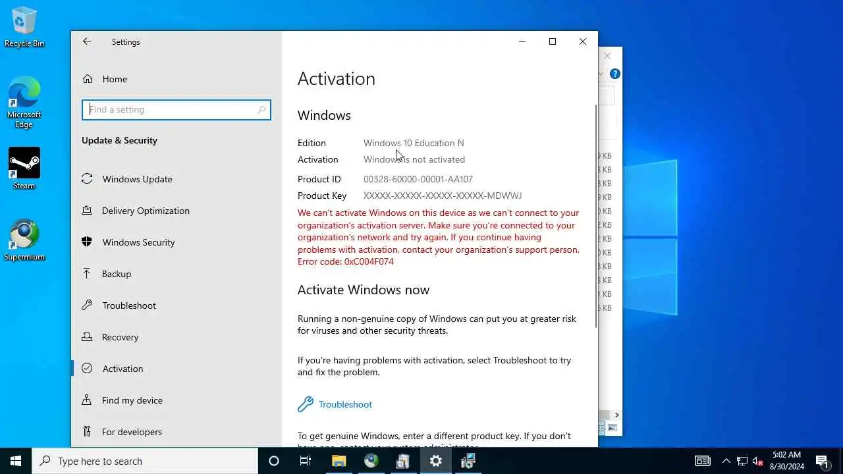The height and width of the screenshot is (474, 843).
Task: Click the Update & Security heading
Action: [119, 140]
